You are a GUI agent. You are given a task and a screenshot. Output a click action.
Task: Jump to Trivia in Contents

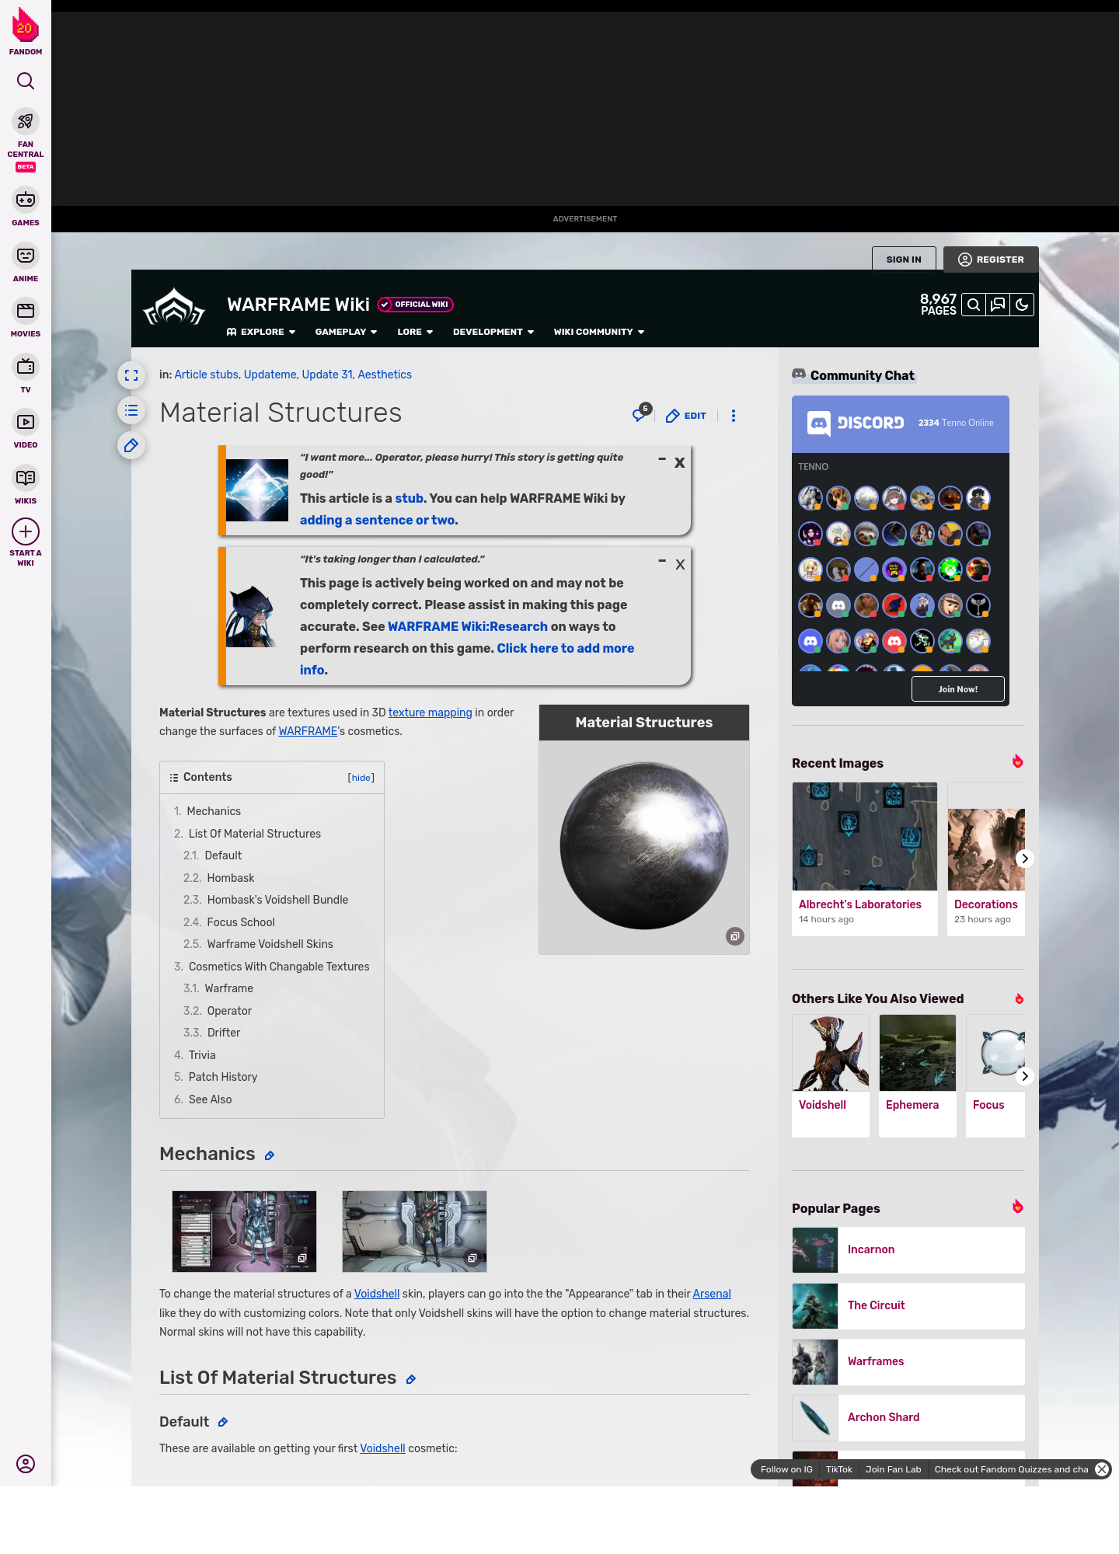coord(202,1055)
